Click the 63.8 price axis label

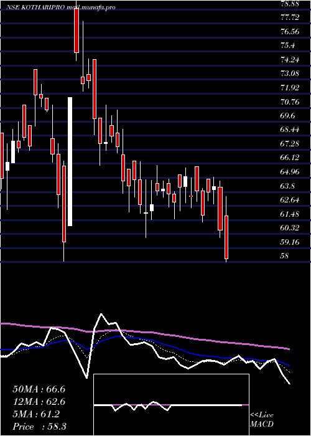(289, 186)
